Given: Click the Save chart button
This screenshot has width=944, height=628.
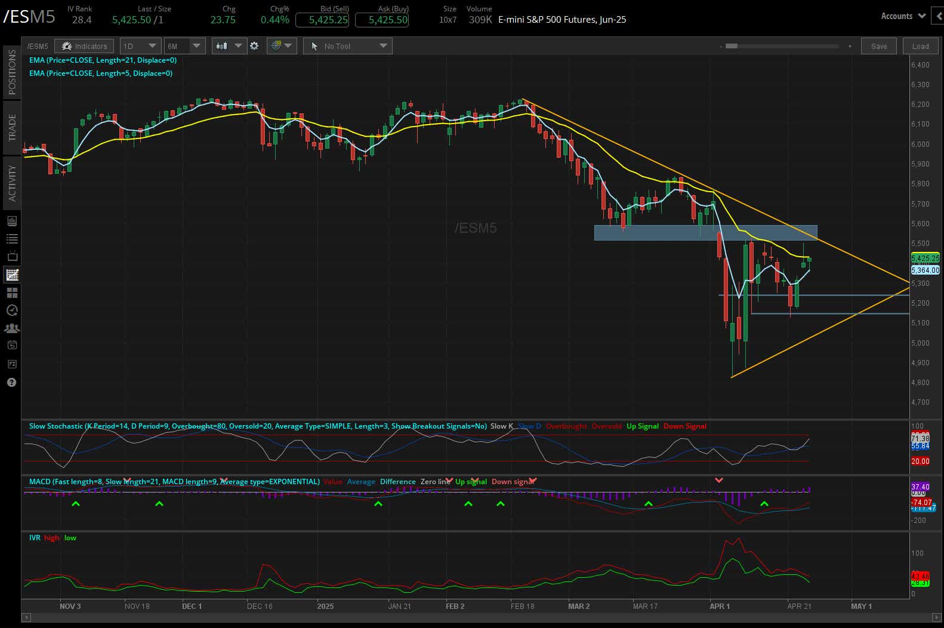Looking at the screenshot, I should (x=878, y=46).
